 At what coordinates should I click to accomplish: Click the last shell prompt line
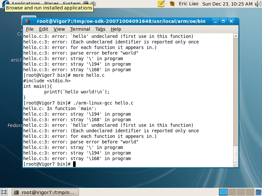[x=49, y=164]
